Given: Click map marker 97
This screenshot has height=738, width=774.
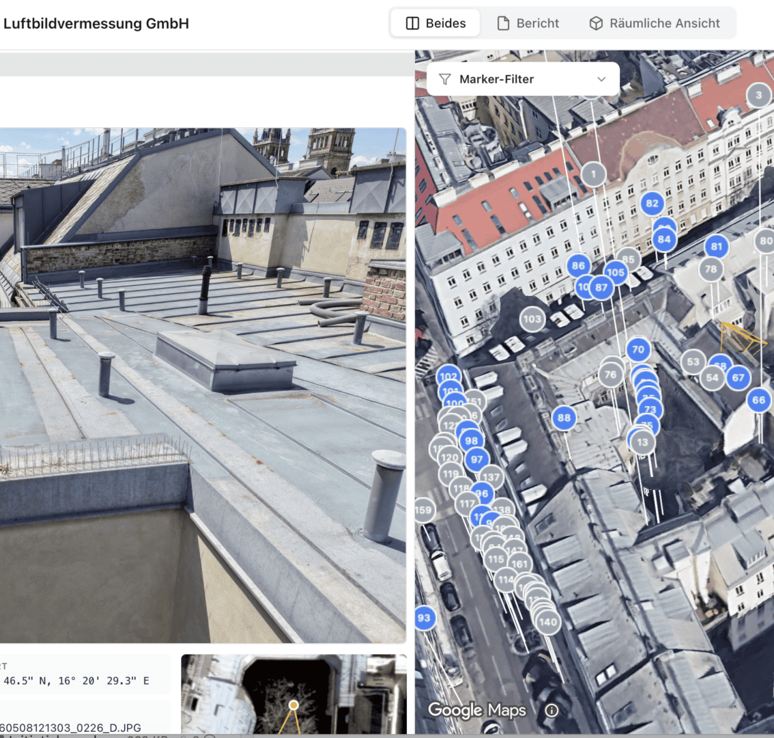Looking at the screenshot, I should (476, 459).
